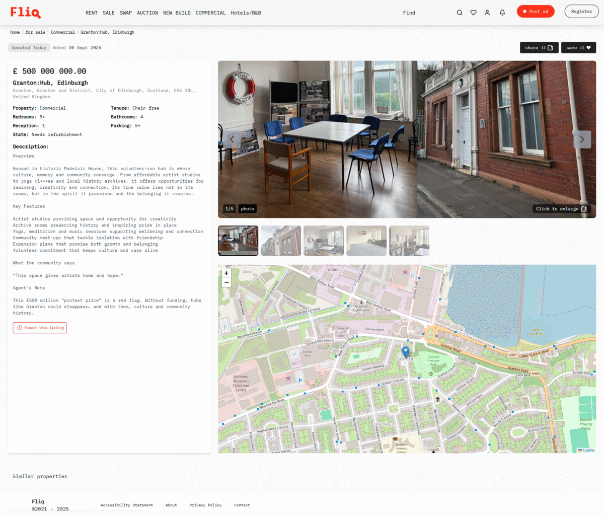The width and height of the screenshot is (604, 518).
Task: Click the zoom-out minus control on the map
Action: click(x=226, y=282)
